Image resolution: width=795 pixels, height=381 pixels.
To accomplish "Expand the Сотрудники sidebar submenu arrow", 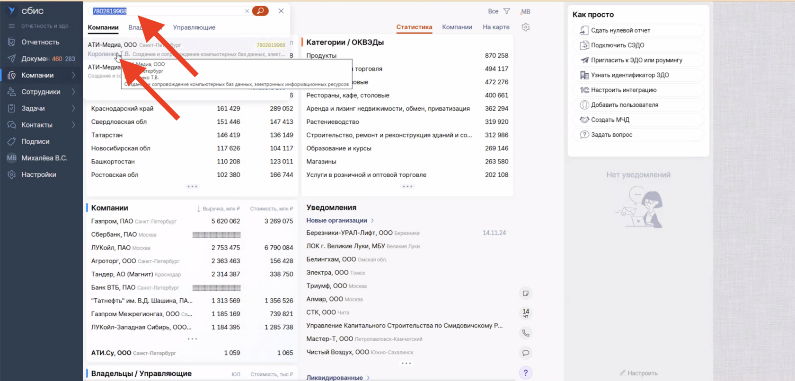I will click(x=74, y=92).
